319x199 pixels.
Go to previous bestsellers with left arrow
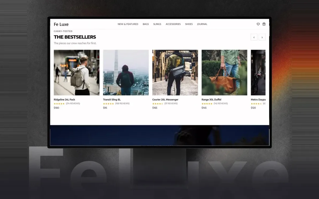[x=254, y=37]
